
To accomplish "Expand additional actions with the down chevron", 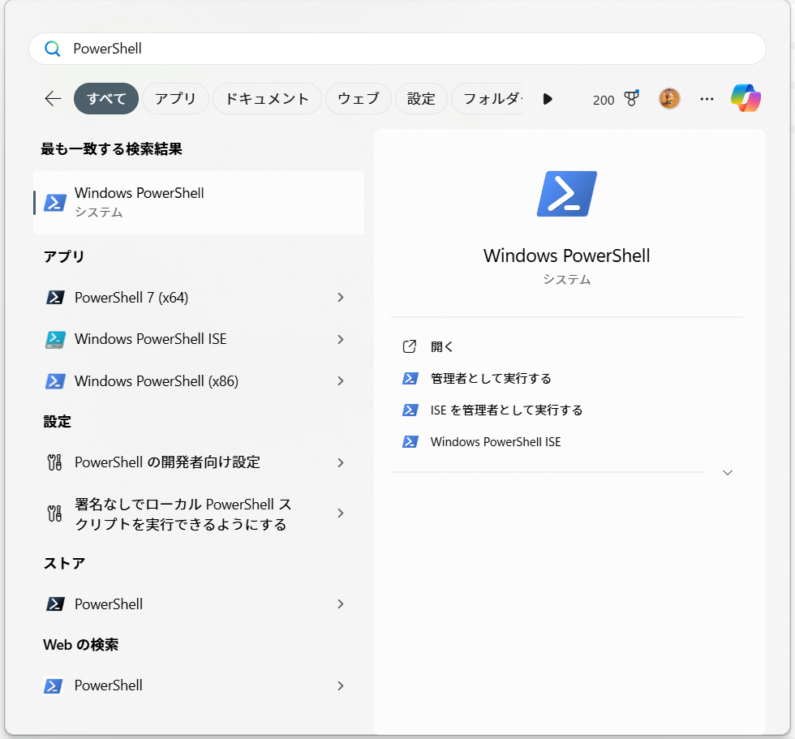I will (728, 472).
